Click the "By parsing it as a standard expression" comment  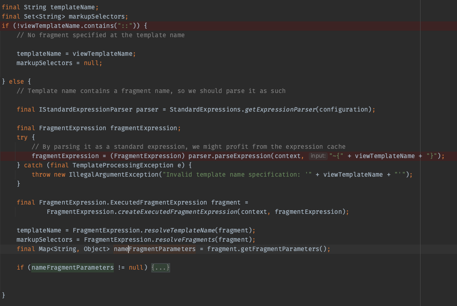coord(188,147)
